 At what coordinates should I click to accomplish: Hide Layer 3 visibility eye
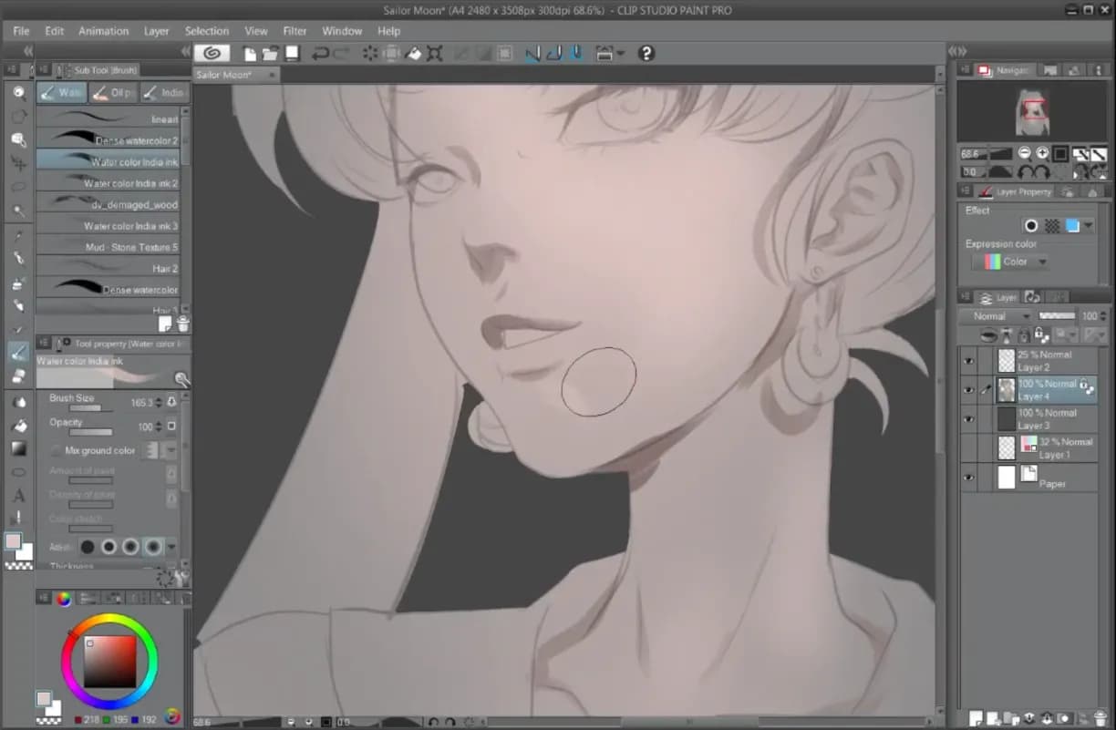968,419
